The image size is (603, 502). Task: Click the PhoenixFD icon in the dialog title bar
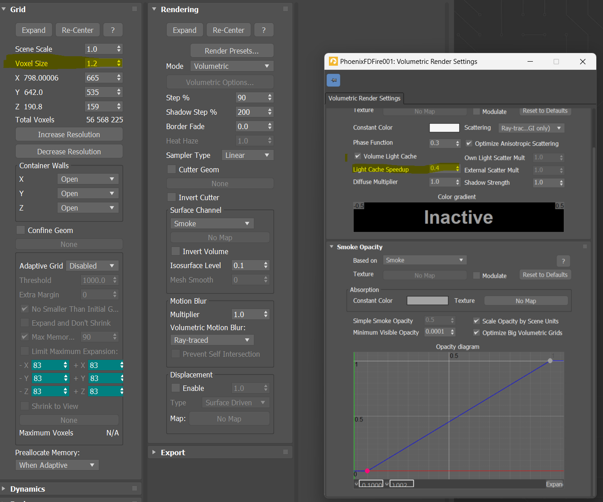333,62
